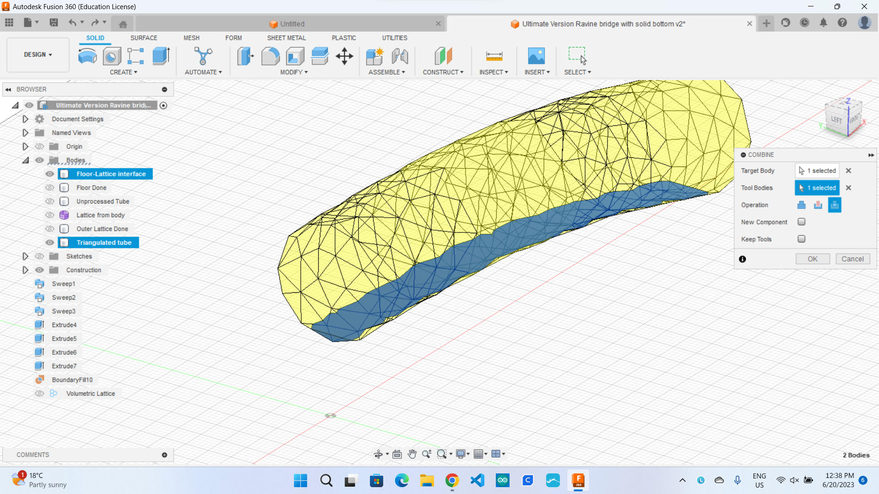Expand the Sketches folder
Image resolution: width=879 pixels, height=494 pixels.
25,256
